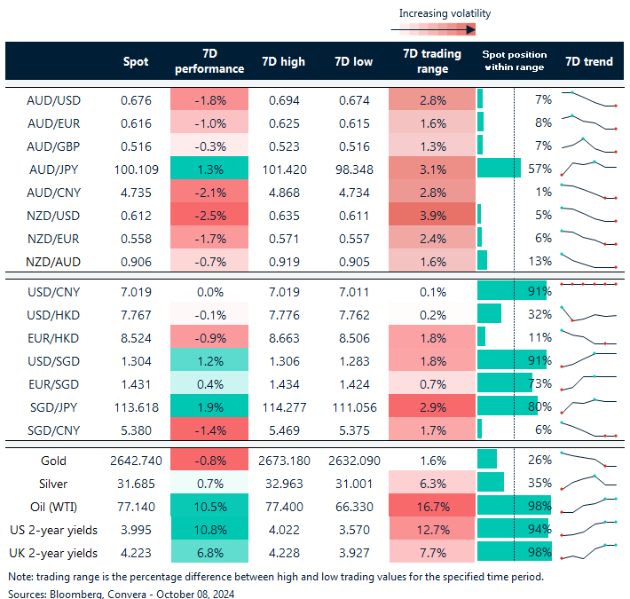Image resolution: width=630 pixels, height=599 pixels.
Task: Click the SGD/CNY pair label
Action: point(53,430)
